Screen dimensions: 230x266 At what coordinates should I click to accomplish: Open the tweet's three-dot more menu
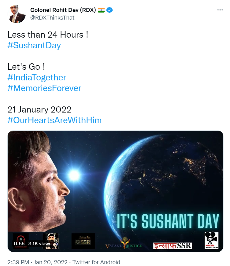220,10
